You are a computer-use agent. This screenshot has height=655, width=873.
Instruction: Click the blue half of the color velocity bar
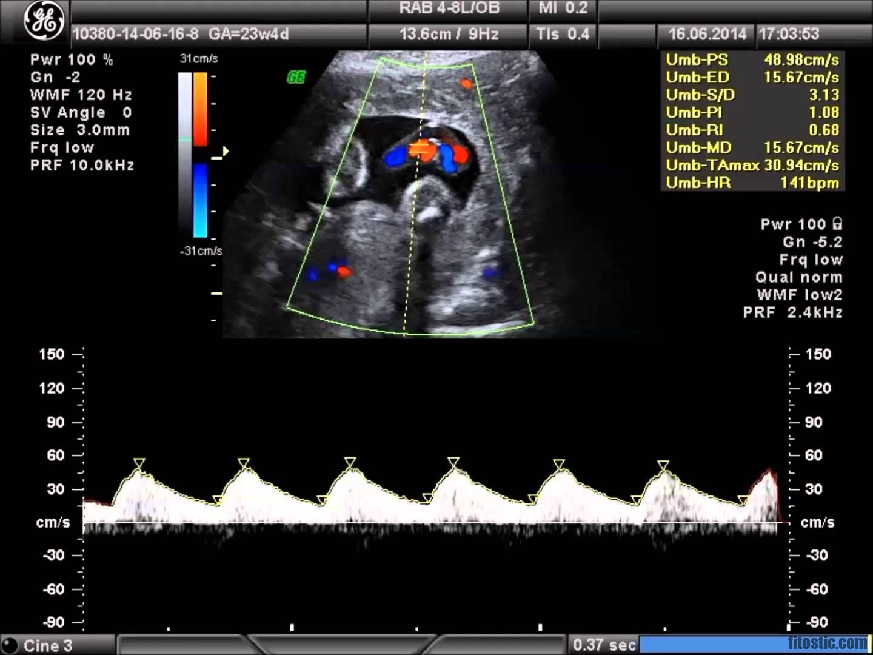[200, 201]
